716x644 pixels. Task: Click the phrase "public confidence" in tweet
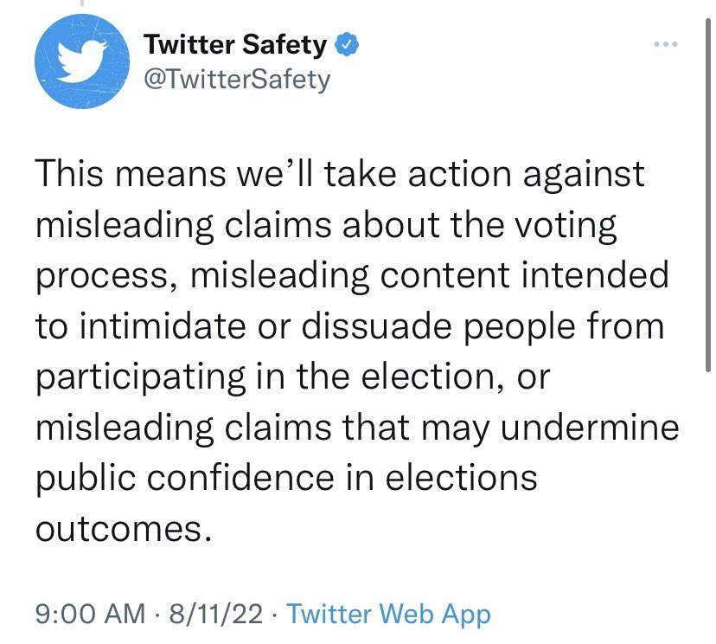tap(195, 477)
